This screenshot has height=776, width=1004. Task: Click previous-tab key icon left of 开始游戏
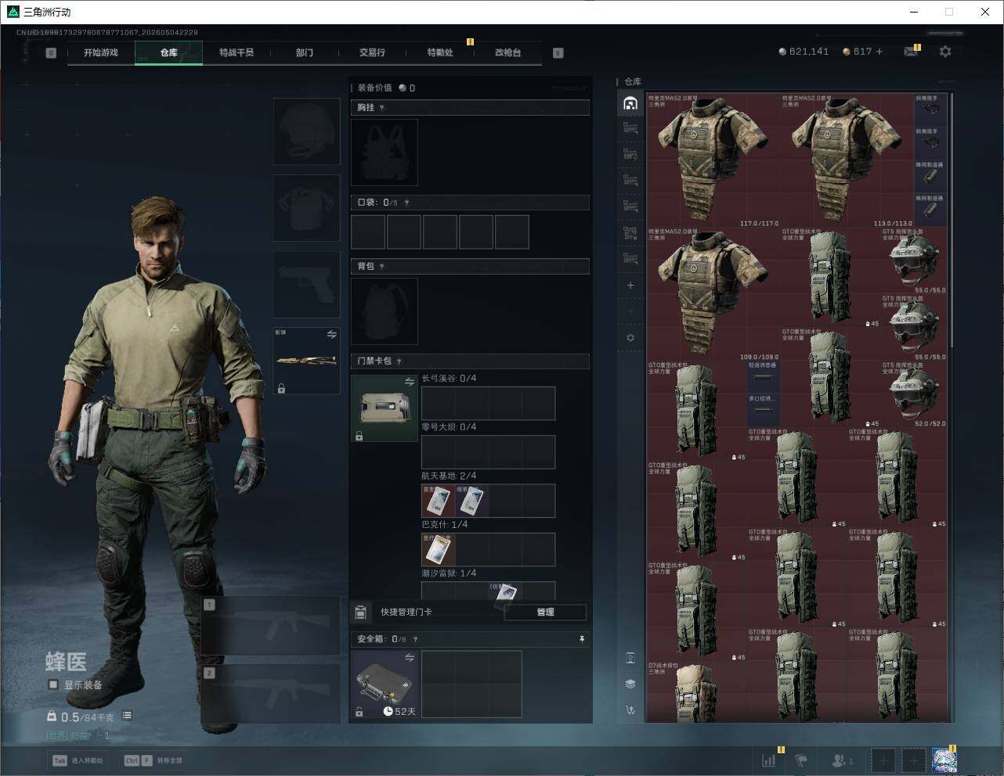51,53
